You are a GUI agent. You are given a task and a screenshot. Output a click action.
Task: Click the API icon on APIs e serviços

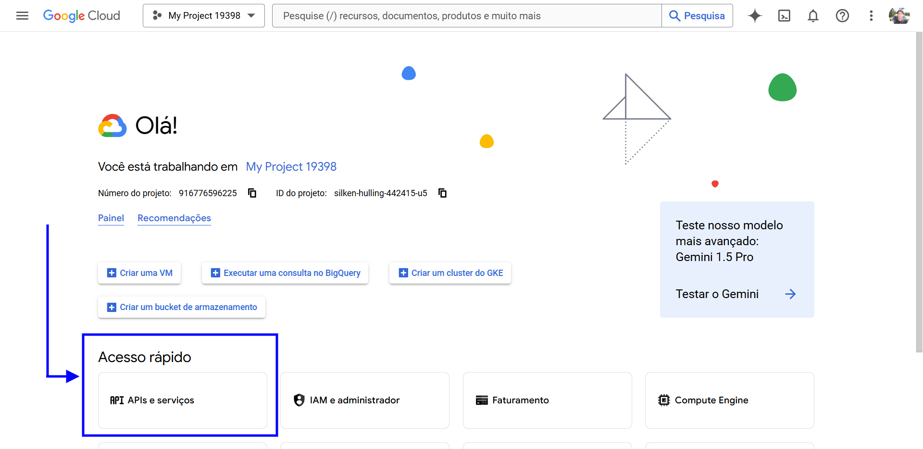[x=117, y=400]
